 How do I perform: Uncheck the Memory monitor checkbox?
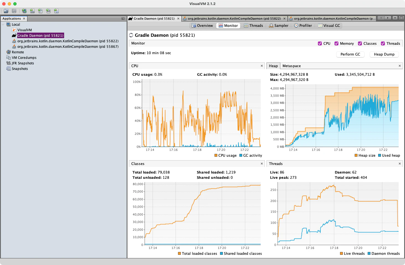click(336, 43)
